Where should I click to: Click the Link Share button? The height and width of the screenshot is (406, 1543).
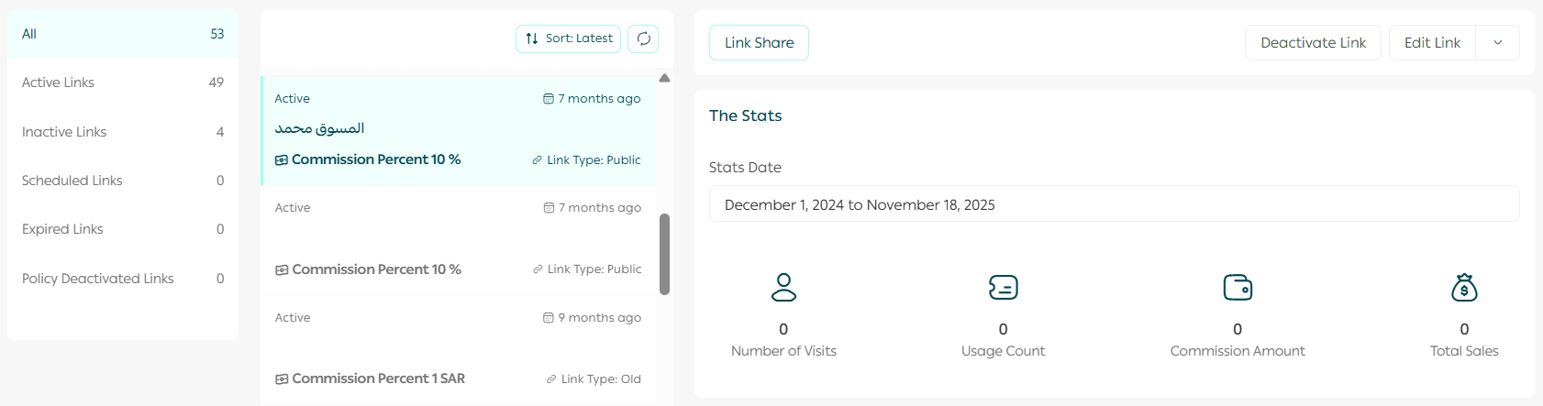pos(759,43)
